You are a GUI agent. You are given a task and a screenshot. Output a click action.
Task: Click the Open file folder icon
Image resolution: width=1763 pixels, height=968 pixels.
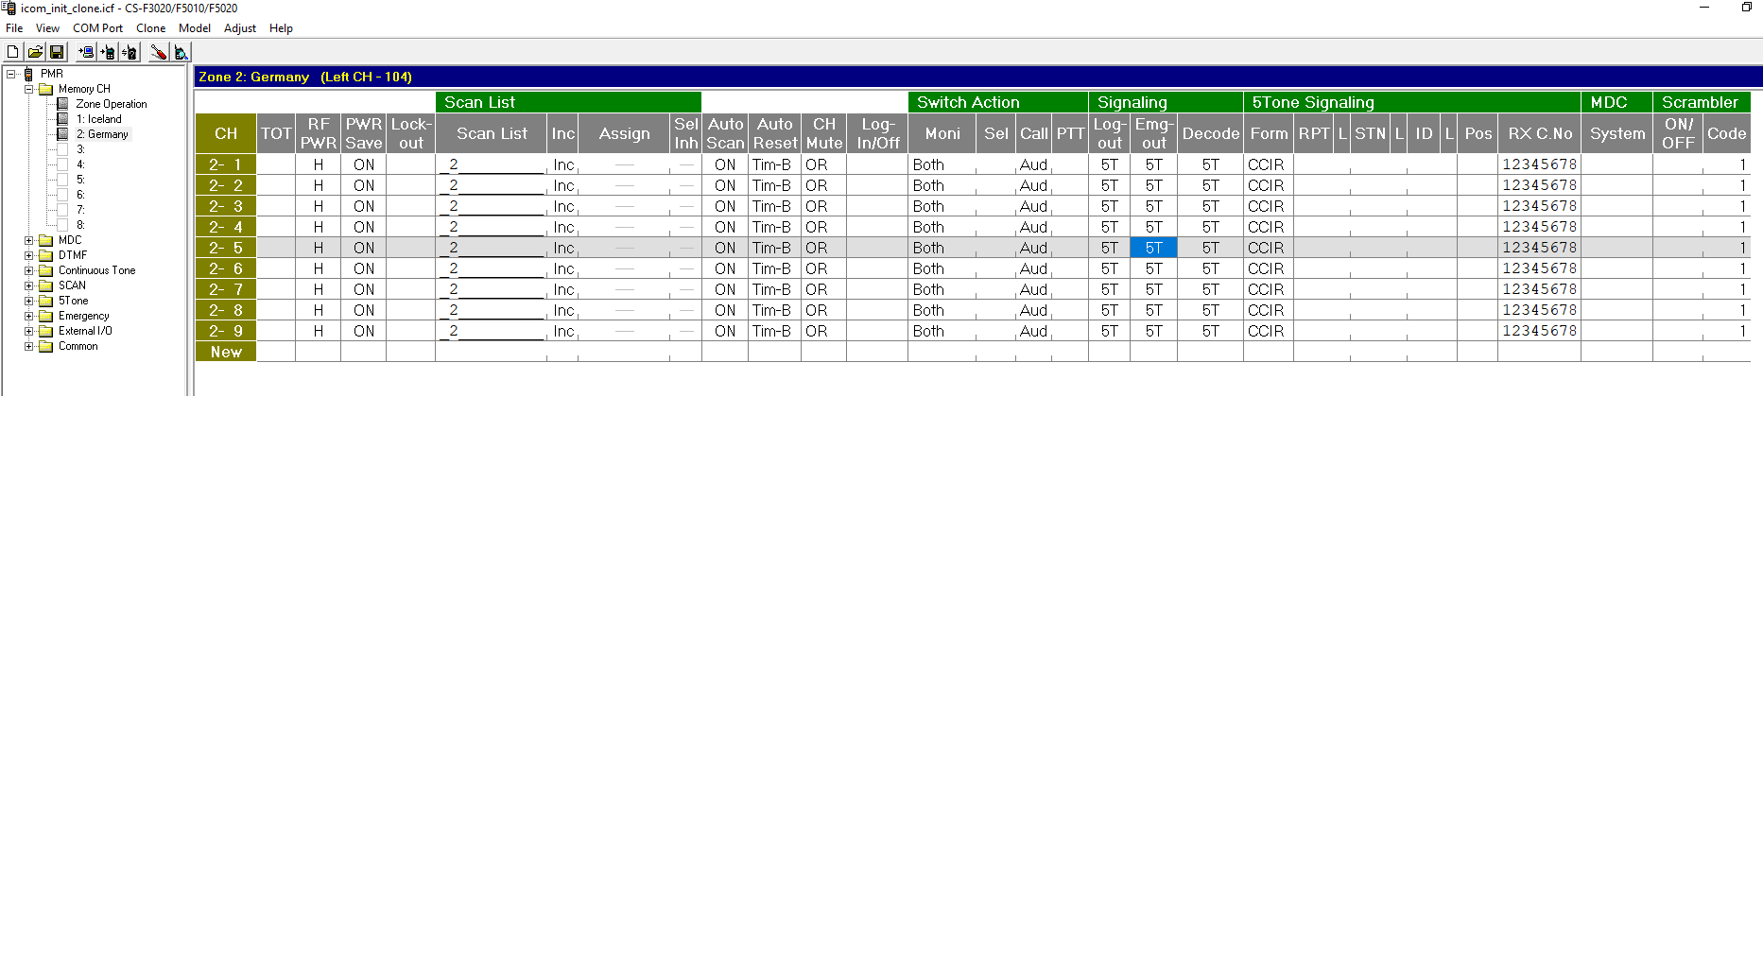tap(35, 52)
